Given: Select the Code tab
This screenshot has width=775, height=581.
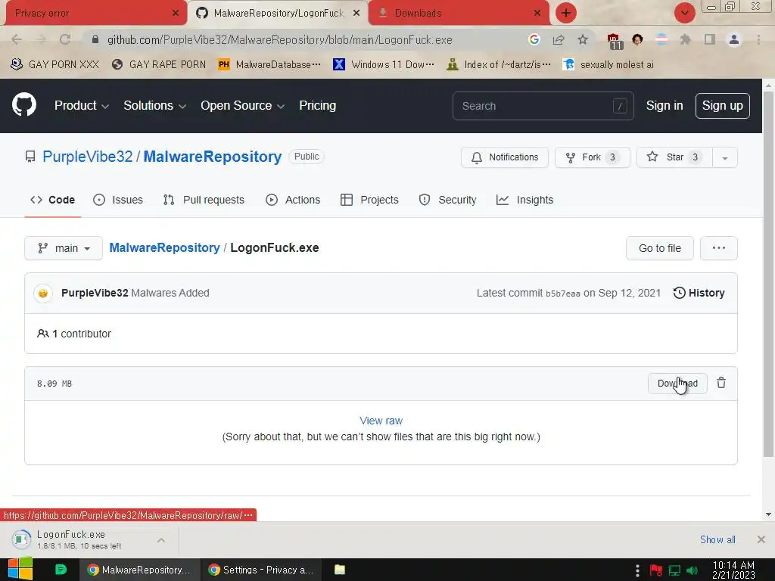Looking at the screenshot, I should pyautogui.click(x=52, y=200).
